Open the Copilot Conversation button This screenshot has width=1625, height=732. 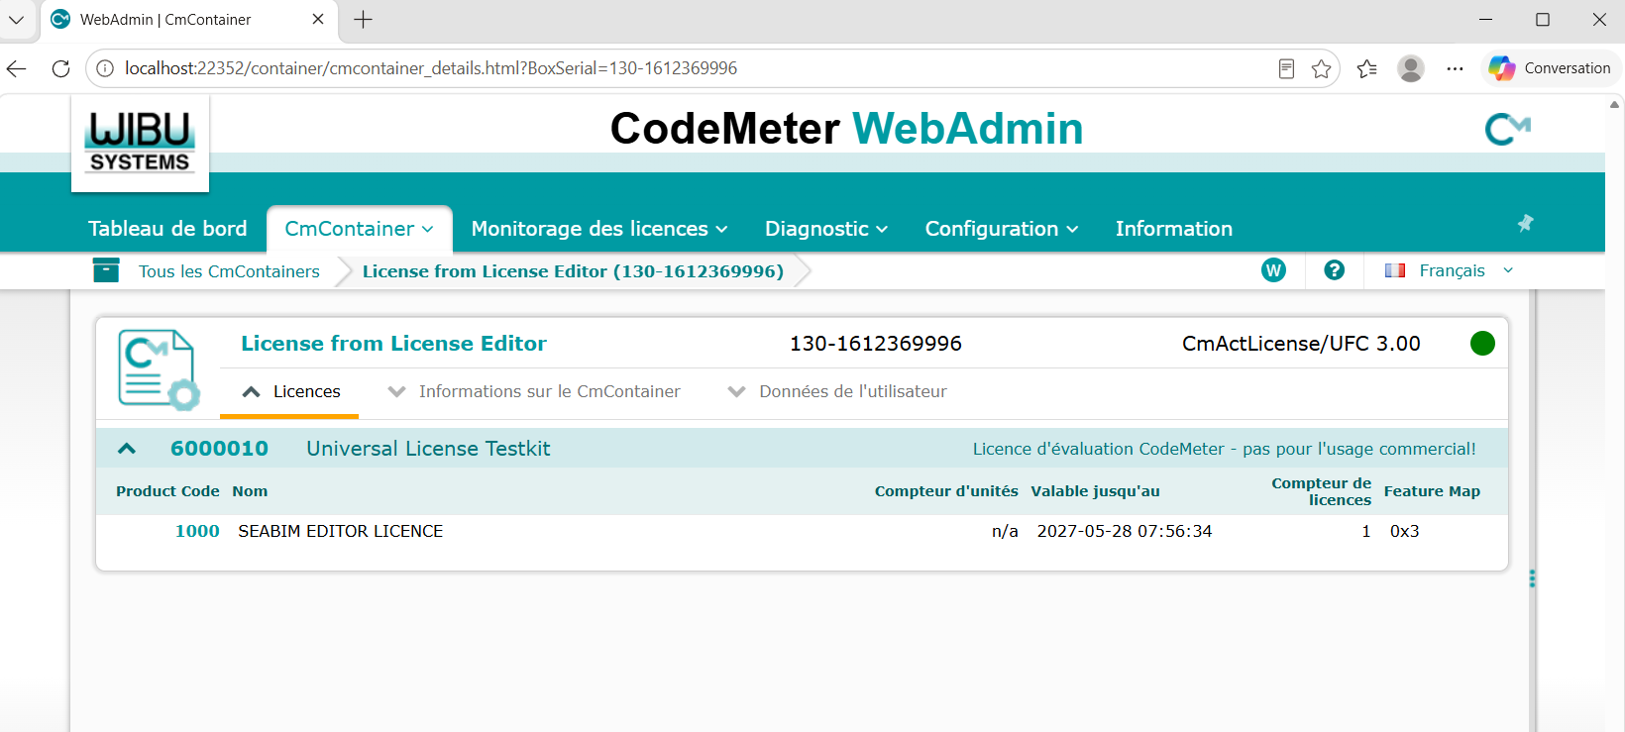pyautogui.click(x=1551, y=68)
